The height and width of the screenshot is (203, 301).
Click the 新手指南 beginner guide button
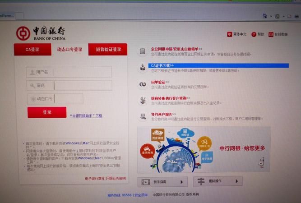(162, 182)
